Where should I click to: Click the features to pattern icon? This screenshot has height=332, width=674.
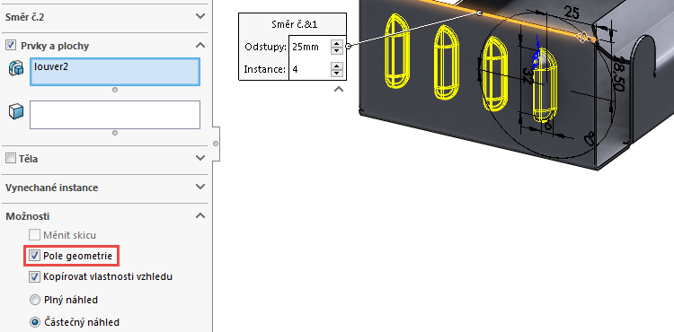[16, 68]
